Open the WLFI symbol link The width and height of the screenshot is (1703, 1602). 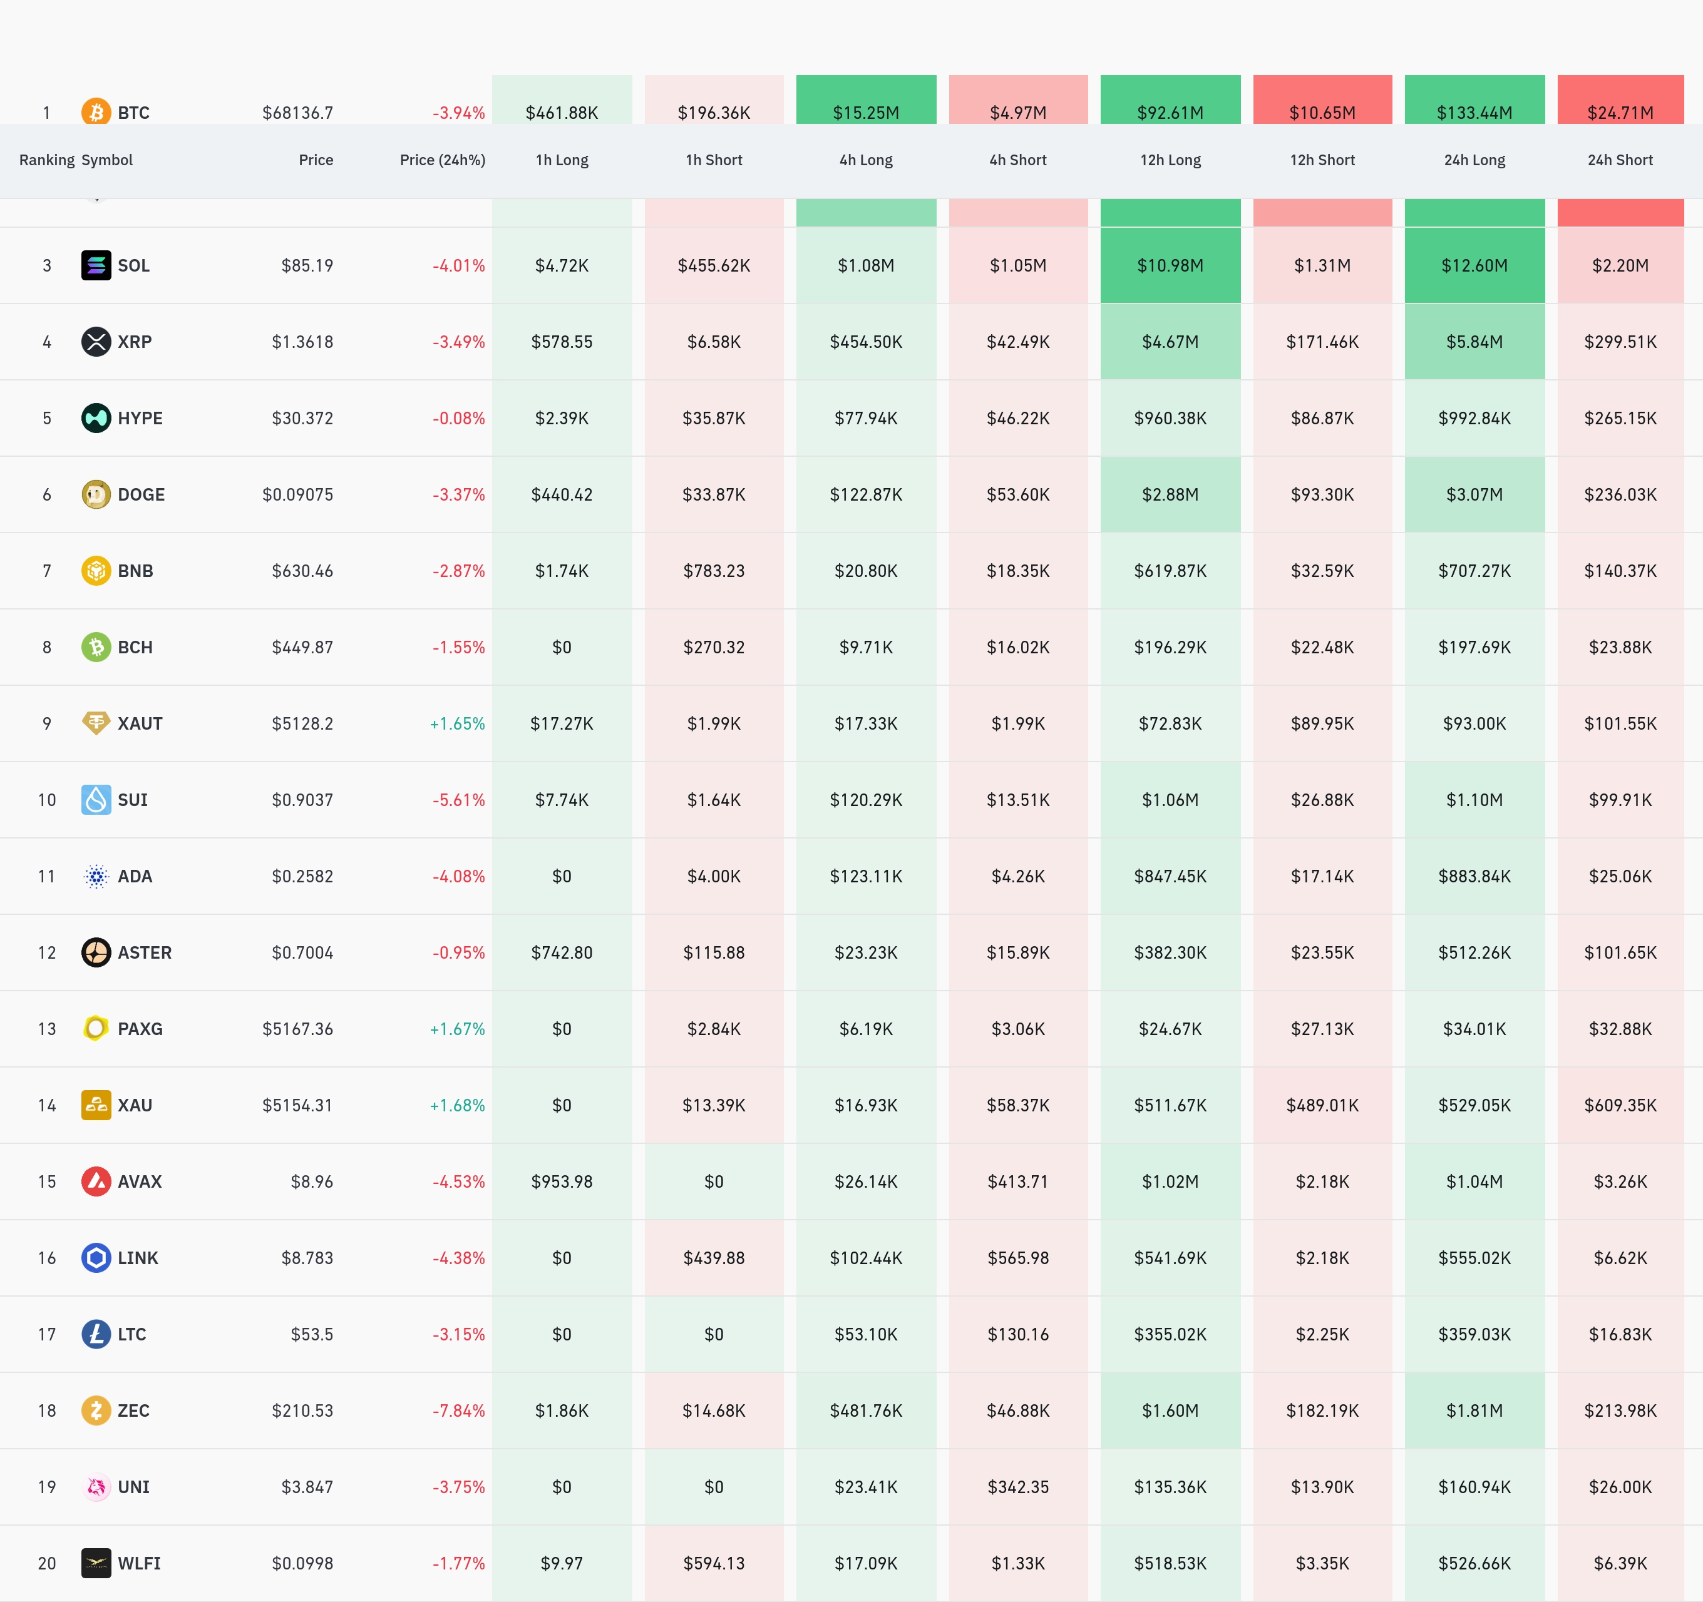[139, 1563]
